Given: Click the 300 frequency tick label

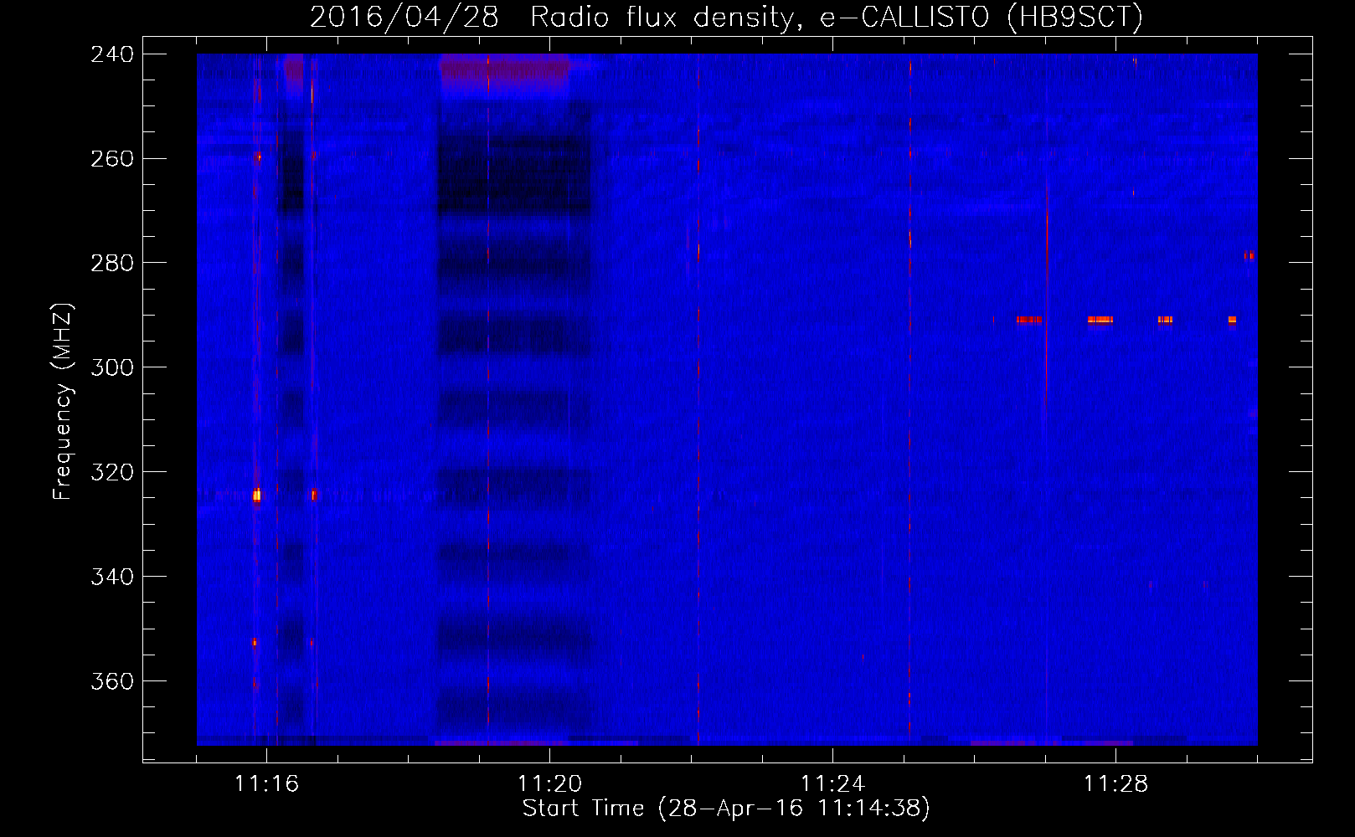Looking at the screenshot, I should [x=112, y=368].
